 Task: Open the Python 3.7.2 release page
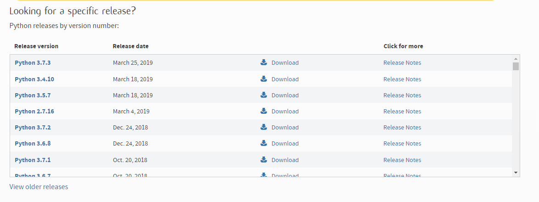pyautogui.click(x=33, y=128)
